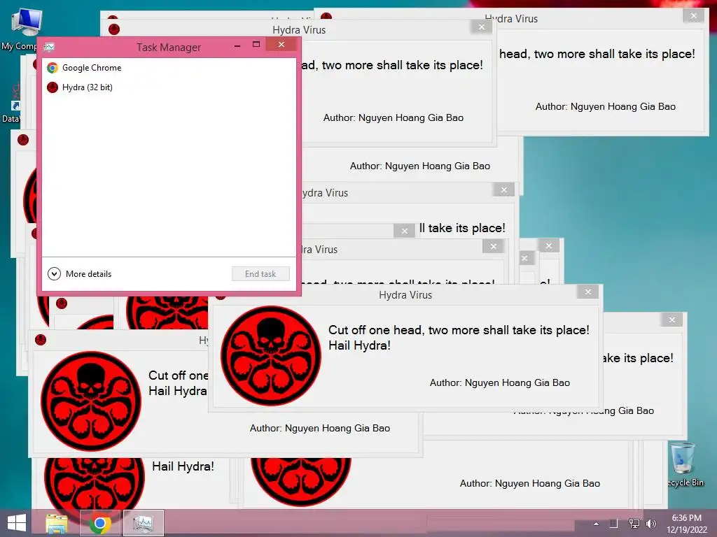Open Google Chrome from the taskbar
The height and width of the screenshot is (537, 717).
pyautogui.click(x=99, y=524)
